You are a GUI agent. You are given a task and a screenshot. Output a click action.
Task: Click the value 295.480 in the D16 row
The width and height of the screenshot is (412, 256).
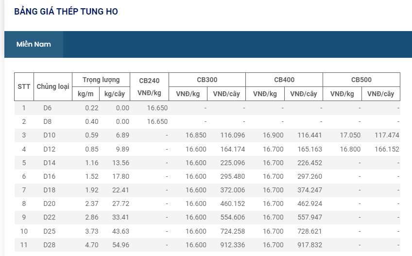[233, 176]
